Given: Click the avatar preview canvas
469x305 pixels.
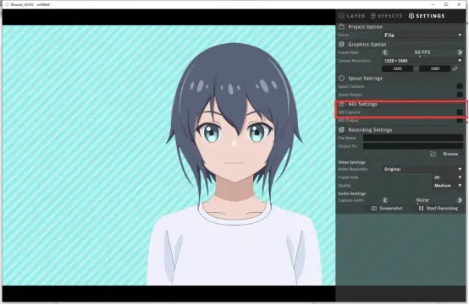Looking at the screenshot, I should tap(168, 155).
